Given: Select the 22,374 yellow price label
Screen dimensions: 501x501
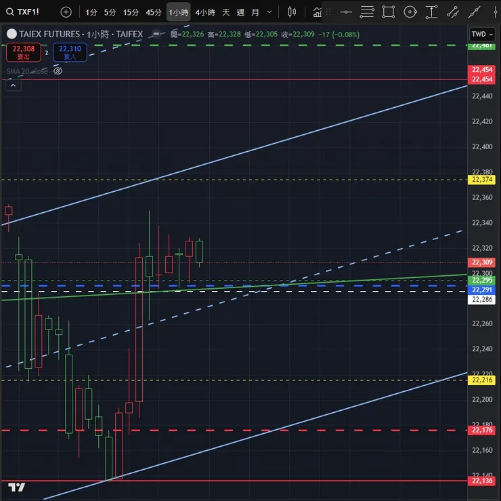Looking at the screenshot, I should (482, 180).
